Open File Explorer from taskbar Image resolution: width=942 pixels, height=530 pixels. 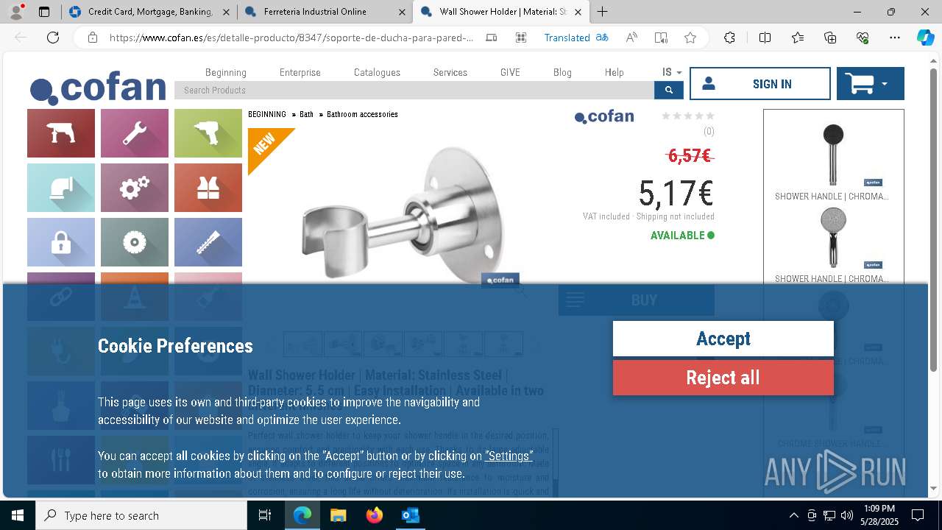coord(338,515)
